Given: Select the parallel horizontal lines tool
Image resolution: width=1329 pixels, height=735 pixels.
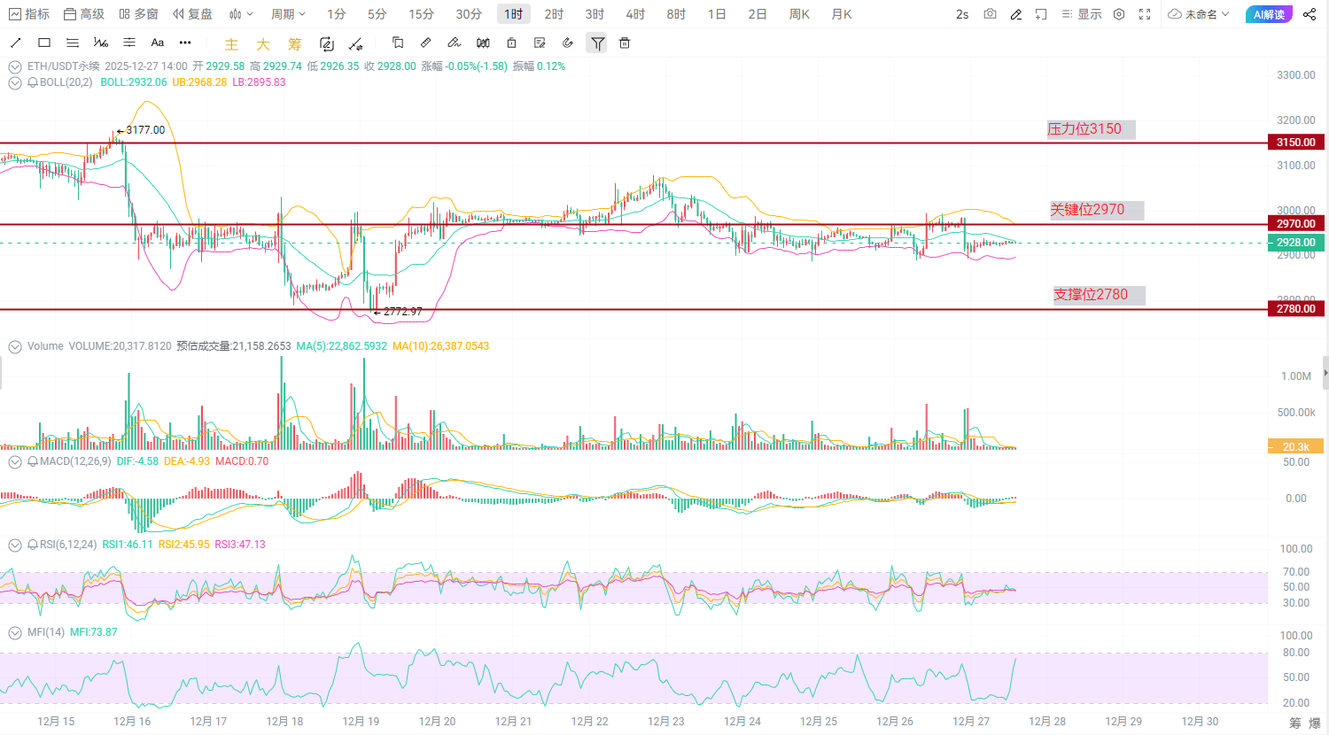Looking at the screenshot, I should coord(73,43).
